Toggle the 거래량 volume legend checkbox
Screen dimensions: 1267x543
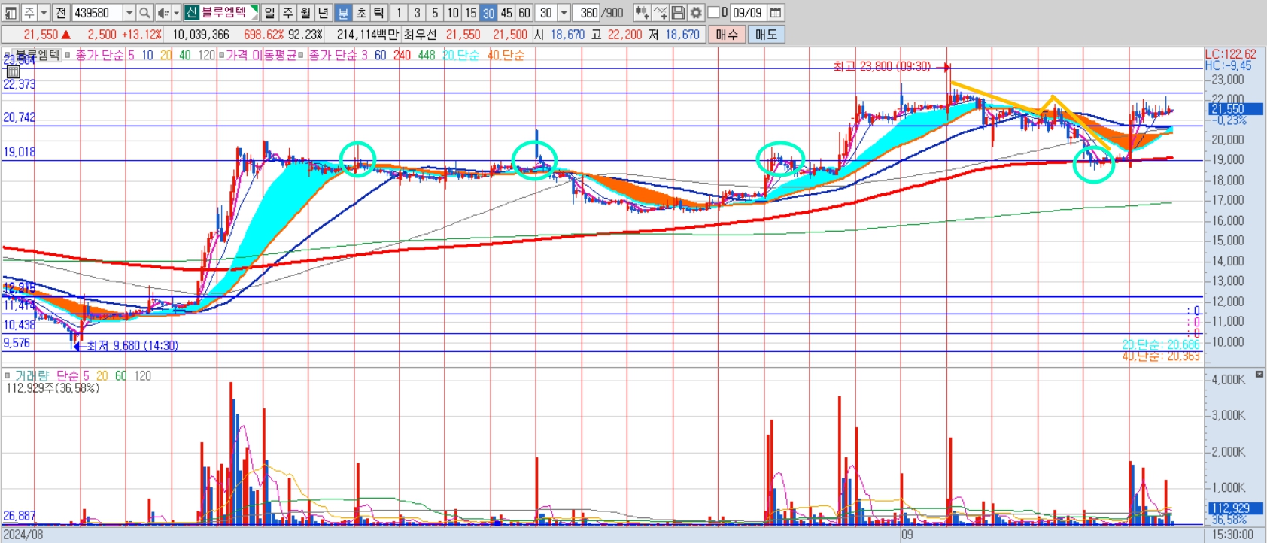pyautogui.click(x=7, y=375)
